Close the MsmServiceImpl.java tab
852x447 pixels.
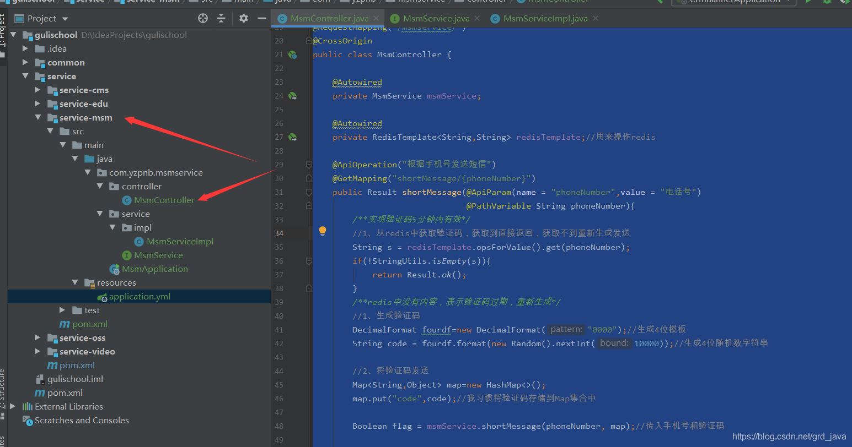coord(596,18)
